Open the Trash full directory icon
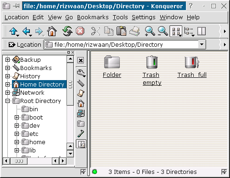The width and height of the screenshot is (230, 178). [x=192, y=62]
